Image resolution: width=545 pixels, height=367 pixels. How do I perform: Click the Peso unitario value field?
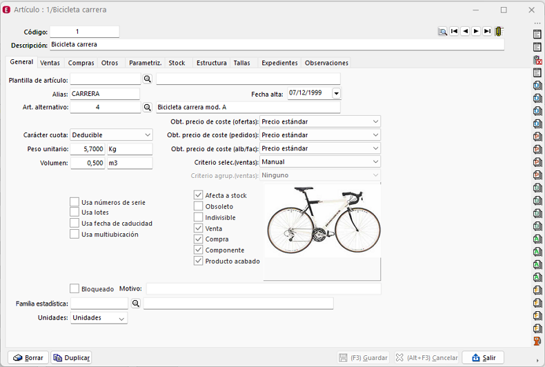(88, 149)
